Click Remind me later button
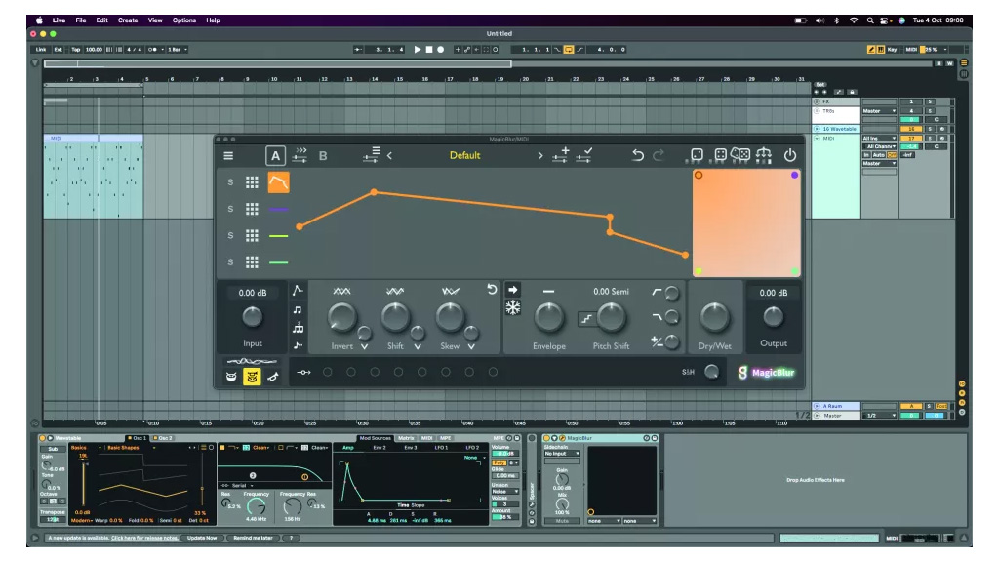Screen dimensions: 999x562 pyautogui.click(x=253, y=538)
